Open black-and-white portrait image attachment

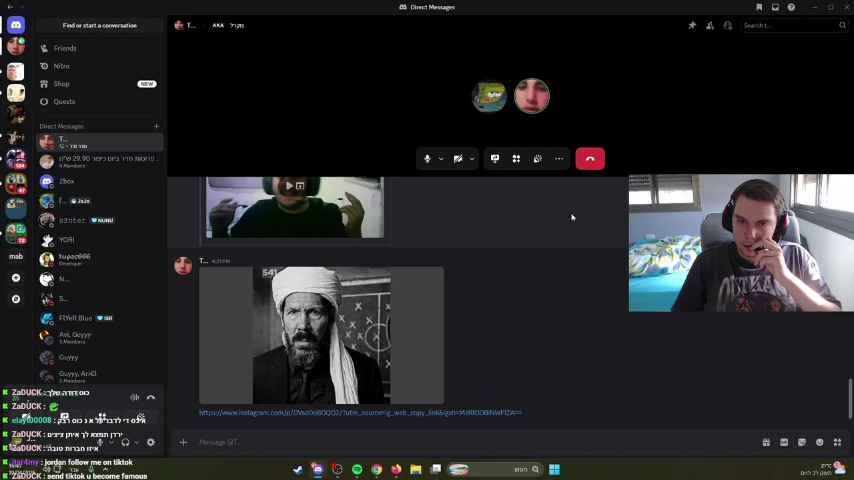point(322,335)
